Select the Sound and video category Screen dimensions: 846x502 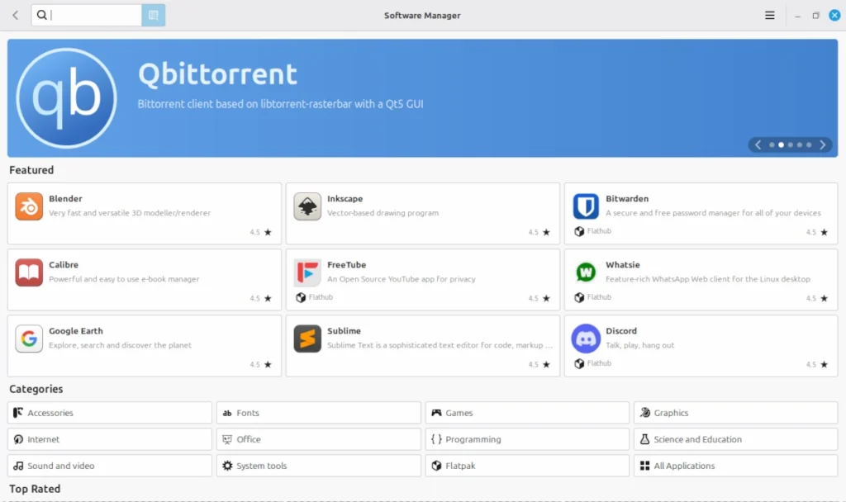[110, 466]
